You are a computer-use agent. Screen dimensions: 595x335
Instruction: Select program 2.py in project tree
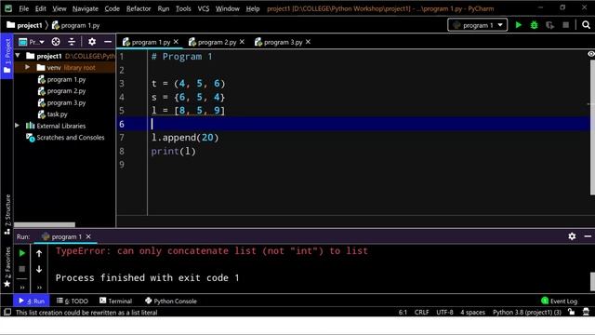[66, 91]
